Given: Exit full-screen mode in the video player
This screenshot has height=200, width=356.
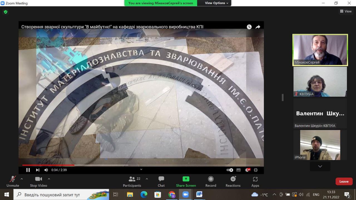Looking at the screenshot, I should (x=256, y=170).
